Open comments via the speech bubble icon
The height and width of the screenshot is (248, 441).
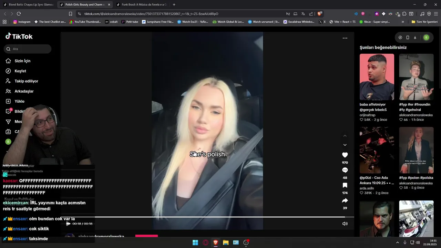tap(345, 170)
